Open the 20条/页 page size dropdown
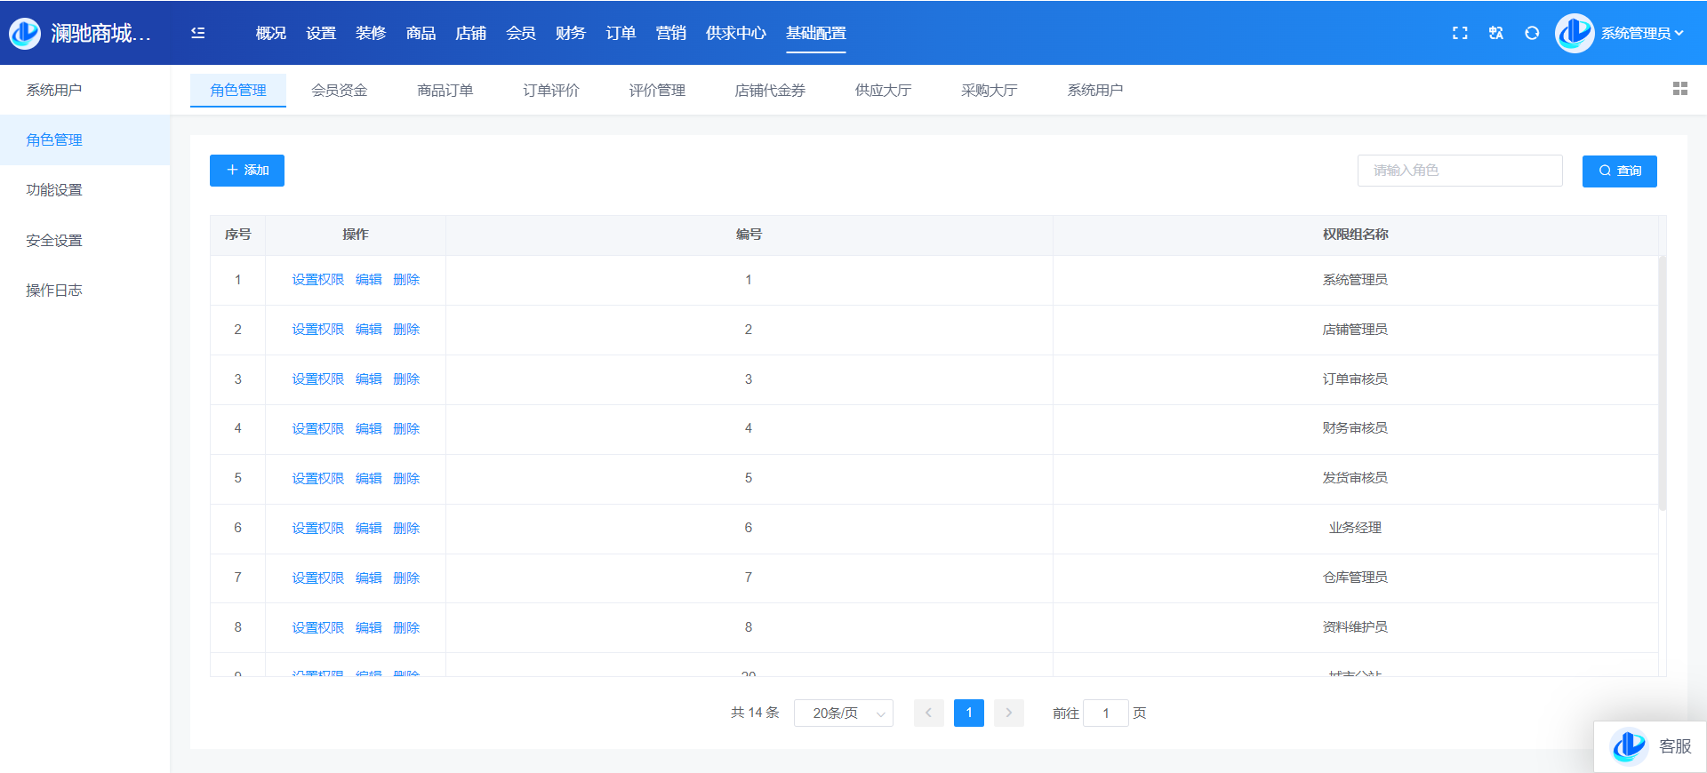 pos(843,713)
